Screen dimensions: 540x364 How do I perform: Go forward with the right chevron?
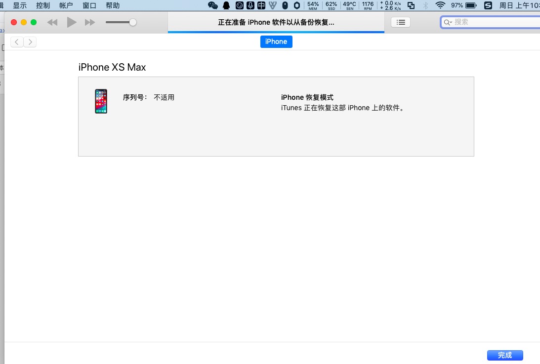(30, 42)
